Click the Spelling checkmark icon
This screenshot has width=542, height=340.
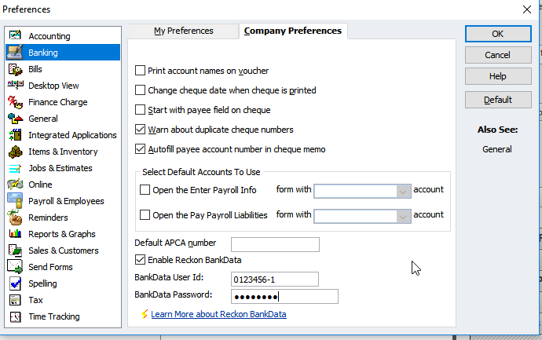pos(15,283)
